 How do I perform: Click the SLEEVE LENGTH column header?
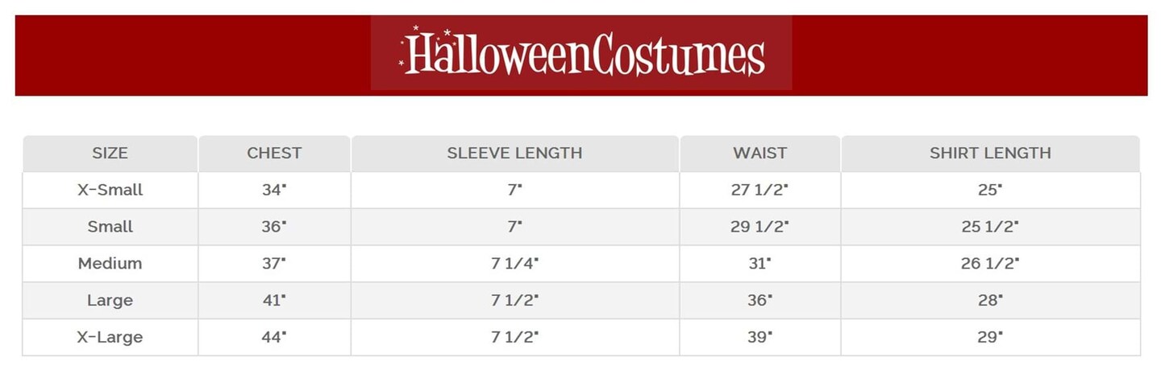[514, 153]
